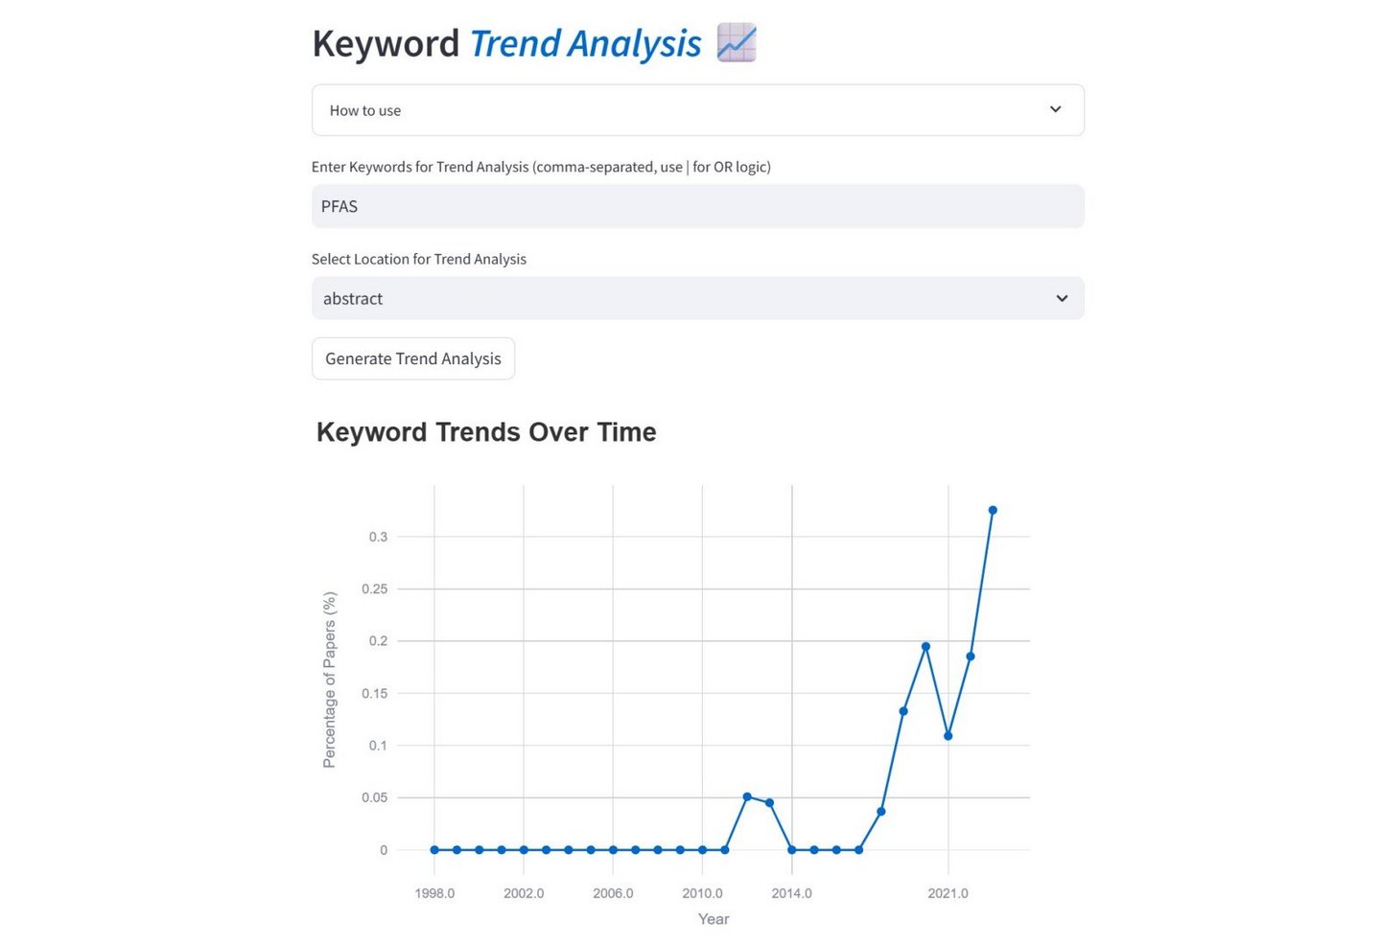The width and height of the screenshot is (1381, 945).
Task: Click the 0.3 gridline label on y-axis
Action: pyautogui.click(x=380, y=537)
